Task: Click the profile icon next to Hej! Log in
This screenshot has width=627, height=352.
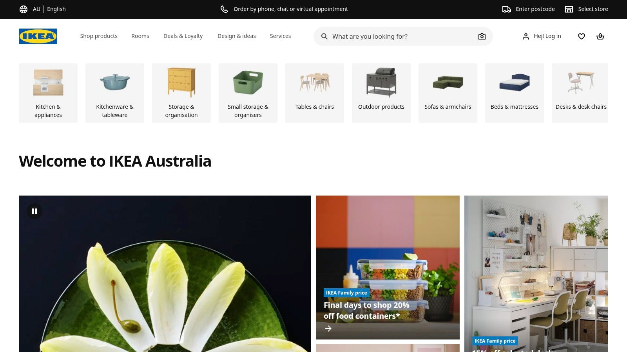Action: [526, 36]
